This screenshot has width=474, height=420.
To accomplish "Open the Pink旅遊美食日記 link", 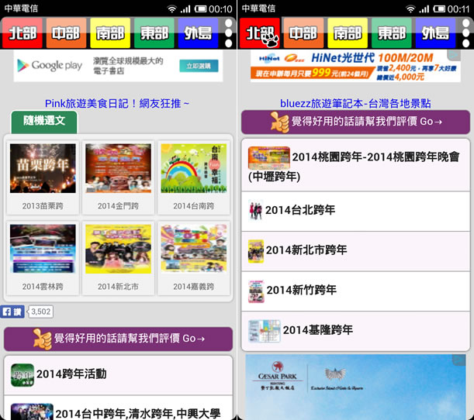I will 117,104.
